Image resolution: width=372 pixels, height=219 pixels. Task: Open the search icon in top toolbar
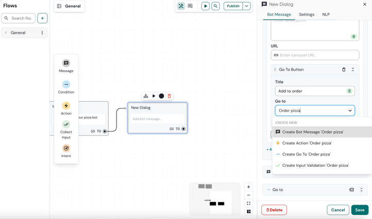215,6
